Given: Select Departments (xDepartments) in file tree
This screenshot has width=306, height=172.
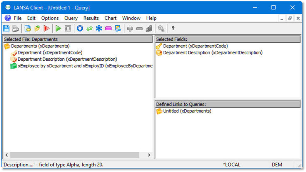Looking at the screenshot, I should pos(40,46).
